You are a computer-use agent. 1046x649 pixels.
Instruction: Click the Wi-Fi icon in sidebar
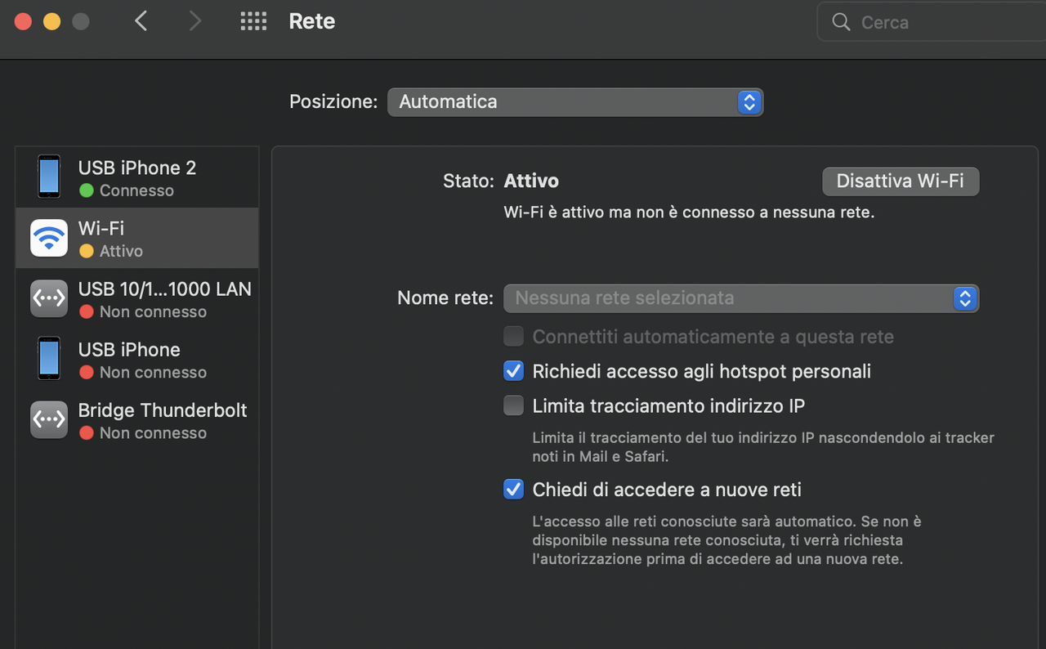[x=49, y=238]
